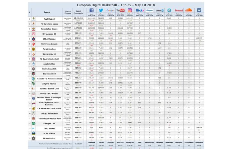Click the KK Partizan NIS logo
The width and height of the screenshot is (230, 149).
coord(34,69)
